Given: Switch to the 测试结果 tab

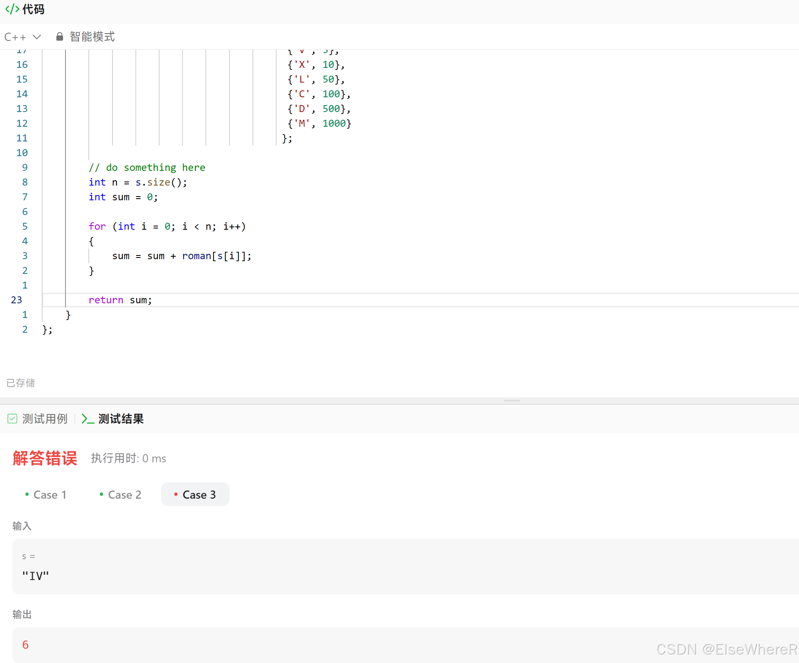Looking at the screenshot, I should [121, 419].
